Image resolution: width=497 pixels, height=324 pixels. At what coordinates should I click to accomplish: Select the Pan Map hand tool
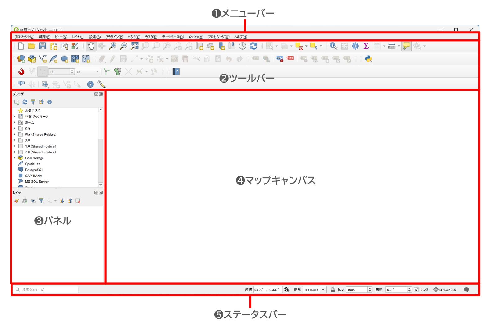click(91, 46)
